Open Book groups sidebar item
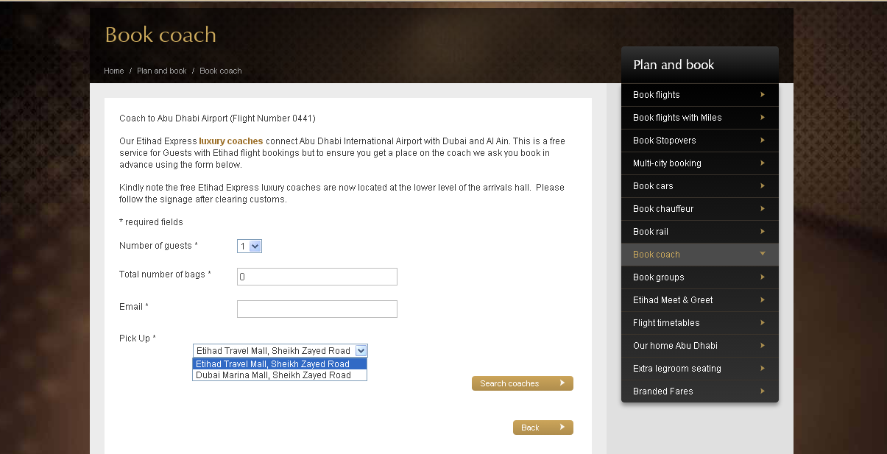 point(699,277)
